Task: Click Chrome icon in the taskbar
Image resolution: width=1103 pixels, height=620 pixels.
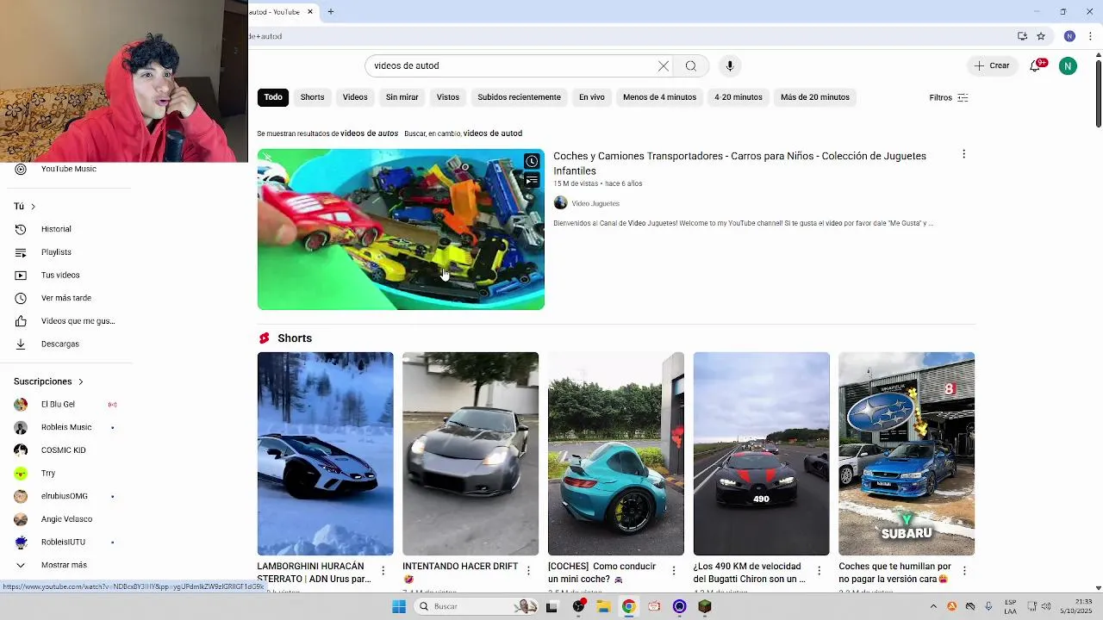Action: tap(629, 606)
